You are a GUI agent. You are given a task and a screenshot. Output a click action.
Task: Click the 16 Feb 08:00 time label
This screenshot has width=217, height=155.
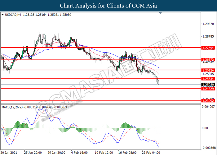127,153
